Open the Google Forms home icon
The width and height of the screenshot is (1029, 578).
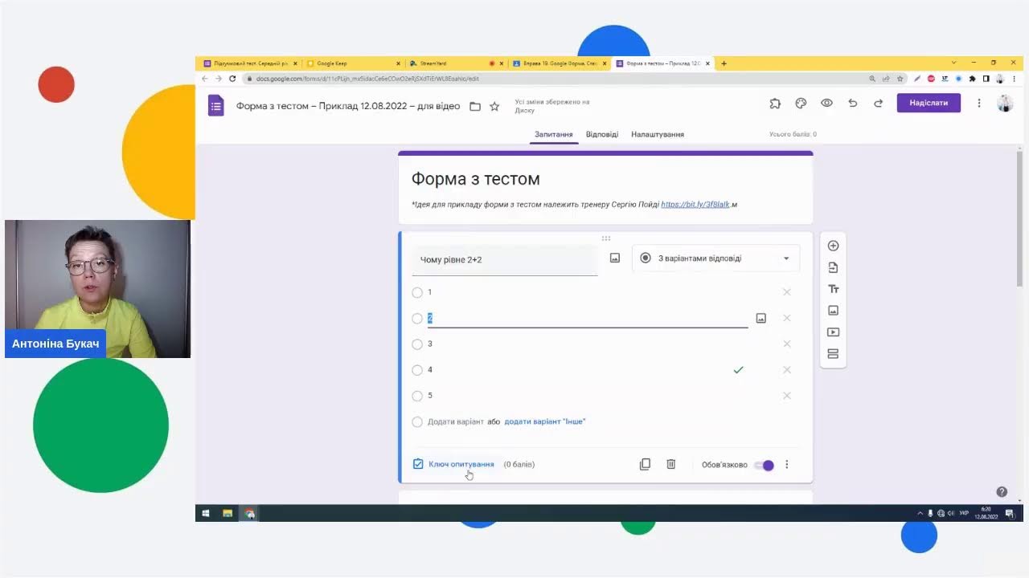pyautogui.click(x=215, y=105)
